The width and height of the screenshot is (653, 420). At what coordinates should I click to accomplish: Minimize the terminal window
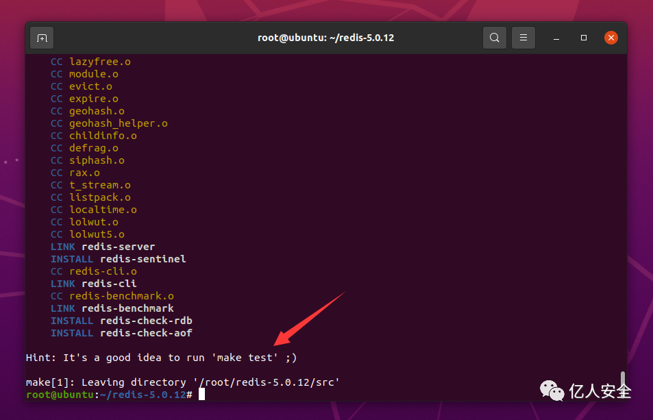click(x=556, y=38)
